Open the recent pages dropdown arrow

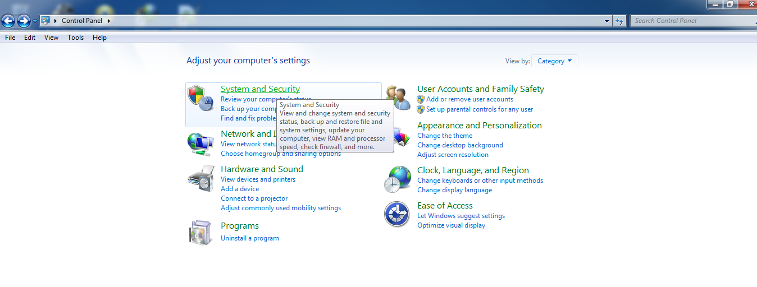click(x=35, y=21)
